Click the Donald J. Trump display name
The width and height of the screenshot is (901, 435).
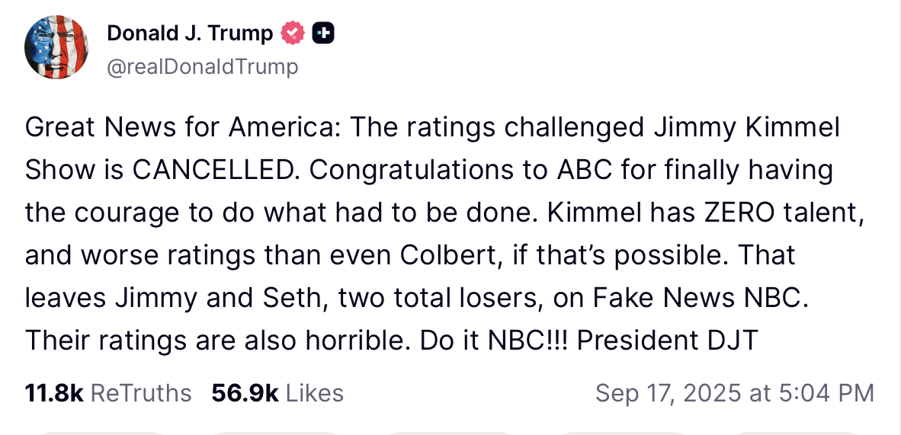pyautogui.click(x=189, y=33)
